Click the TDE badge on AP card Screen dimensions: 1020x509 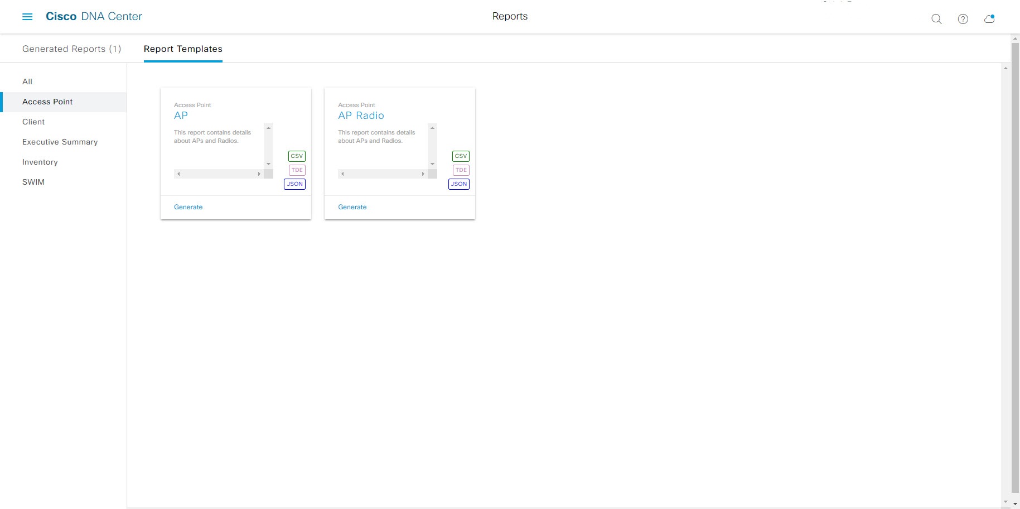point(297,170)
